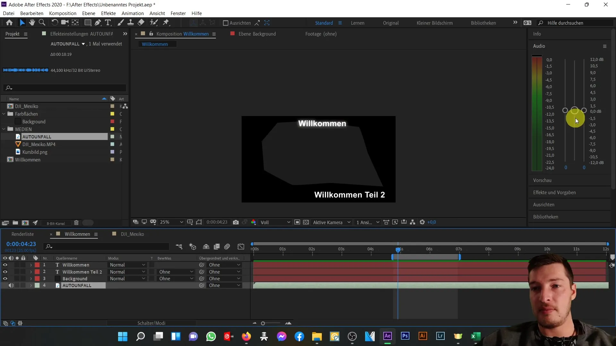Open the Fenster menu in menu bar
The height and width of the screenshot is (346, 616).
pyautogui.click(x=178, y=13)
